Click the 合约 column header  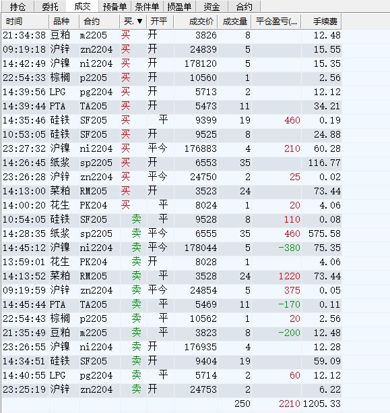point(100,22)
